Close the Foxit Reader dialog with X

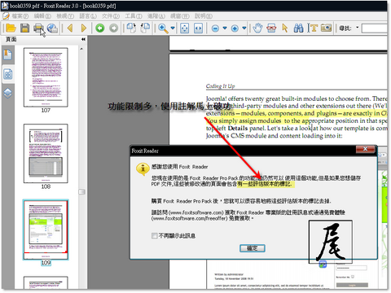point(365,149)
